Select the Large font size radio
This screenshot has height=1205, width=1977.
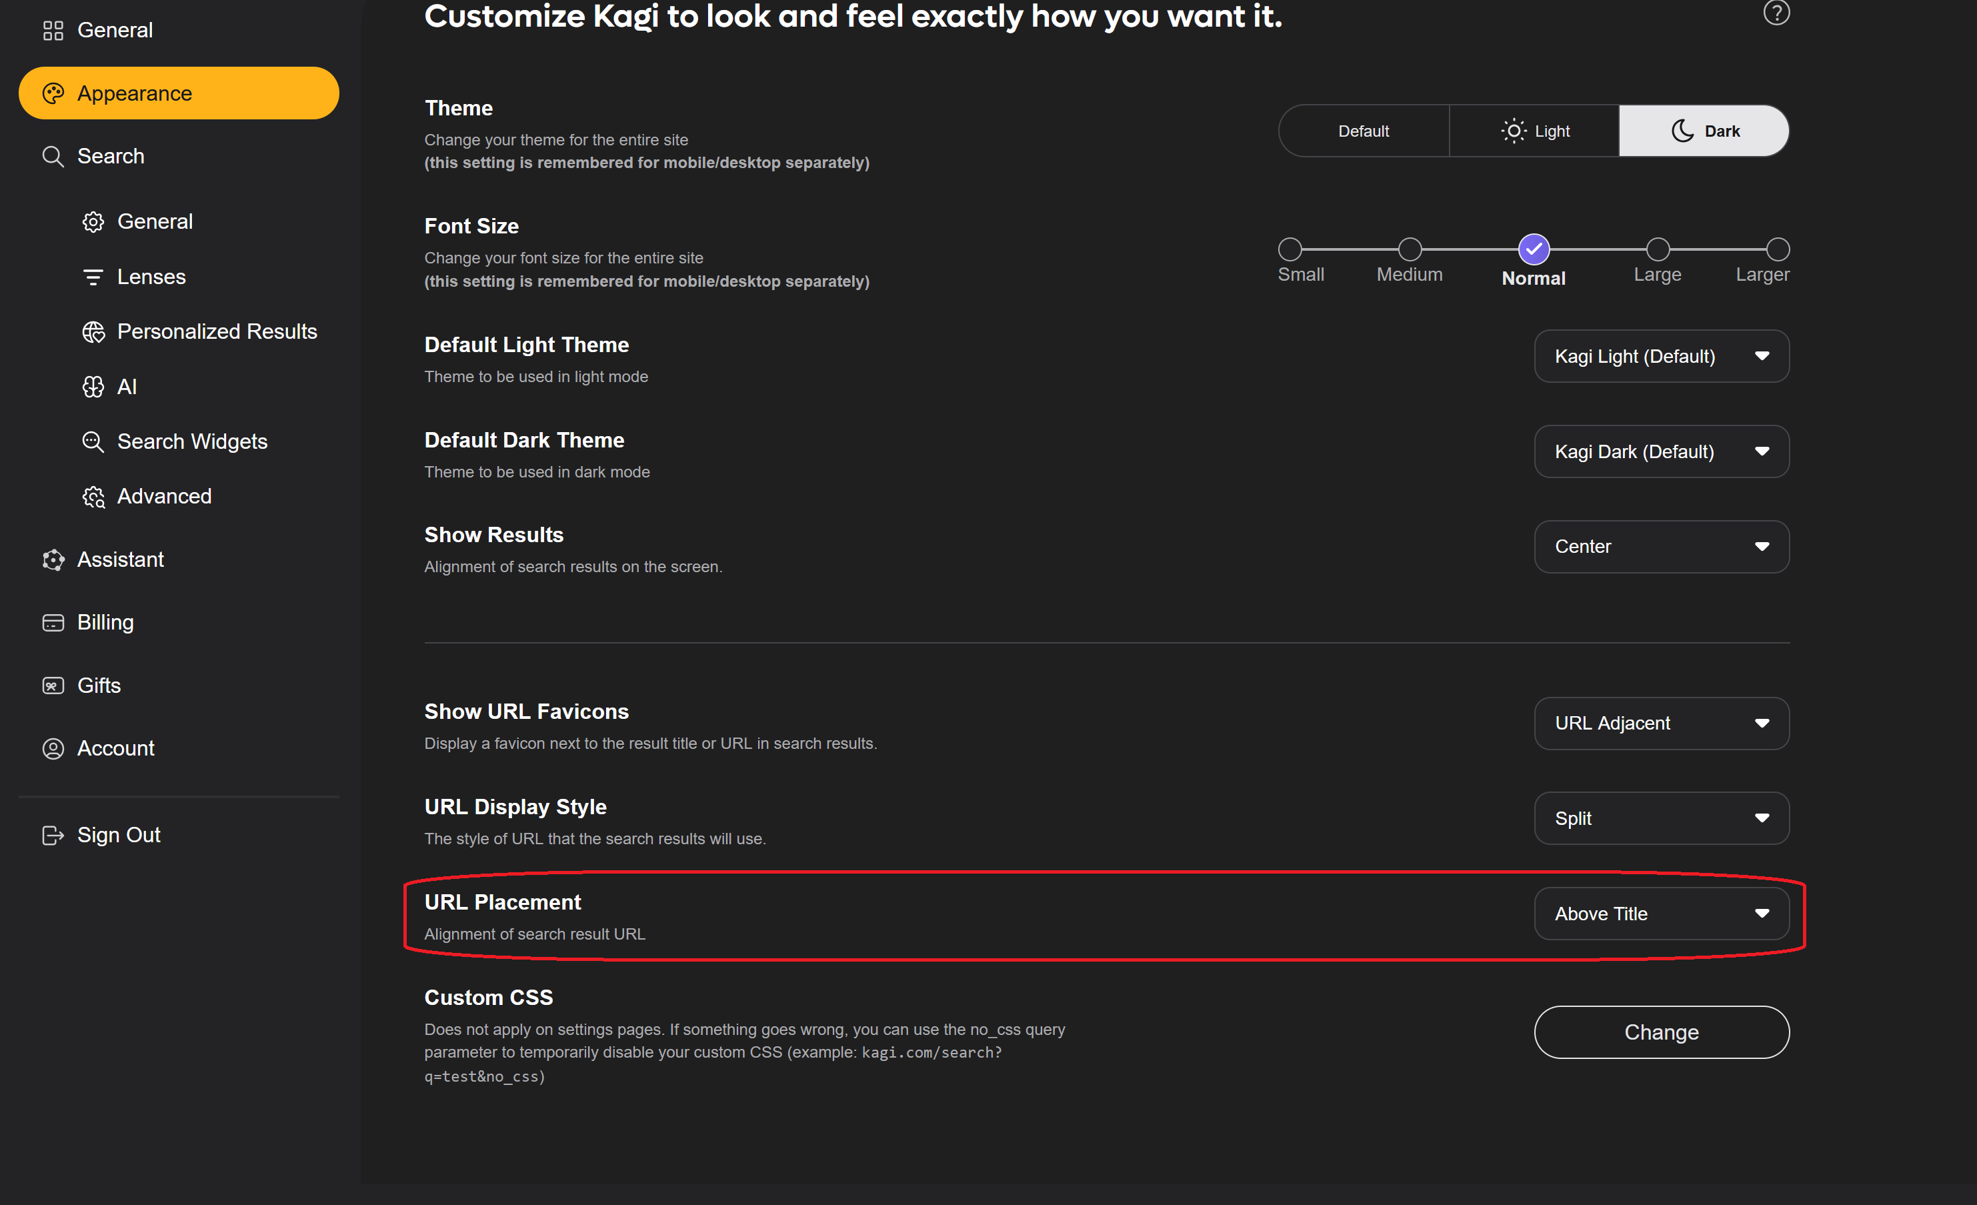1658,249
